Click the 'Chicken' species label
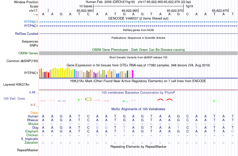The height and width of the screenshot is (156, 238). point(32,135)
